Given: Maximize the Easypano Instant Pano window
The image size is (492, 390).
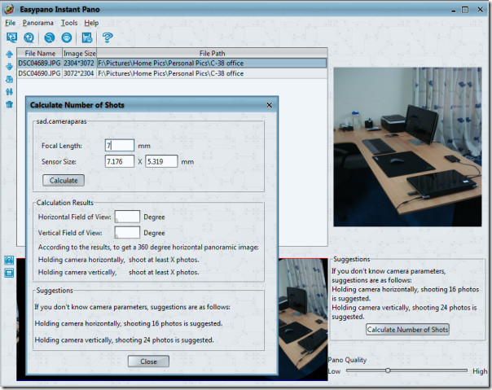Looking at the screenshot, I should coord(465,10).
